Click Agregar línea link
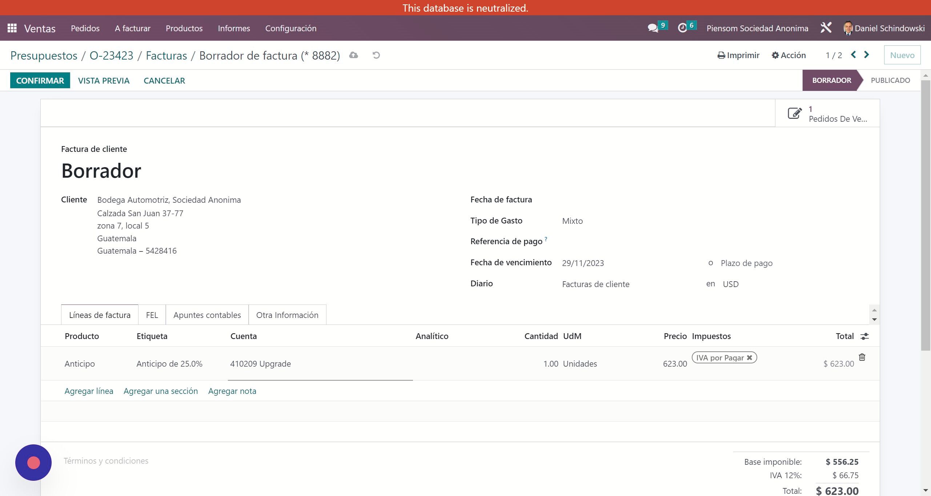 [89, 391]
